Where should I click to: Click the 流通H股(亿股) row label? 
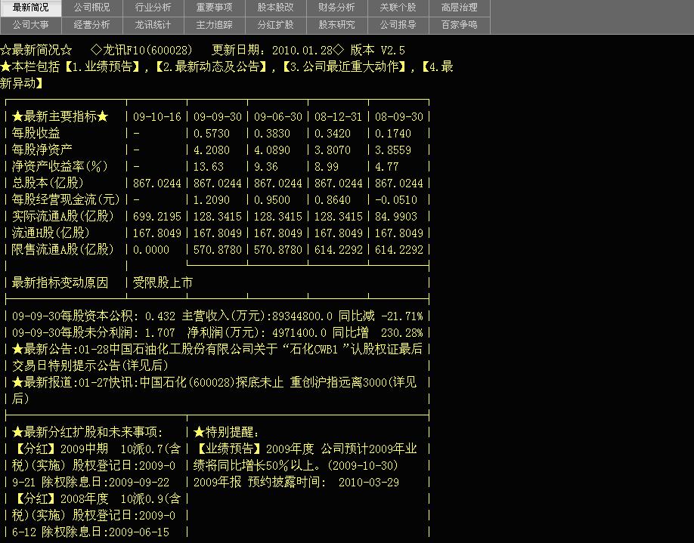point(51,233)
